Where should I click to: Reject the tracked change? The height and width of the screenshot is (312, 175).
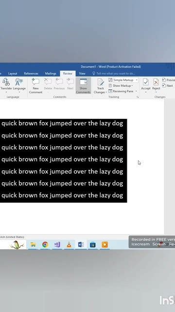click(x=156, y=84)
